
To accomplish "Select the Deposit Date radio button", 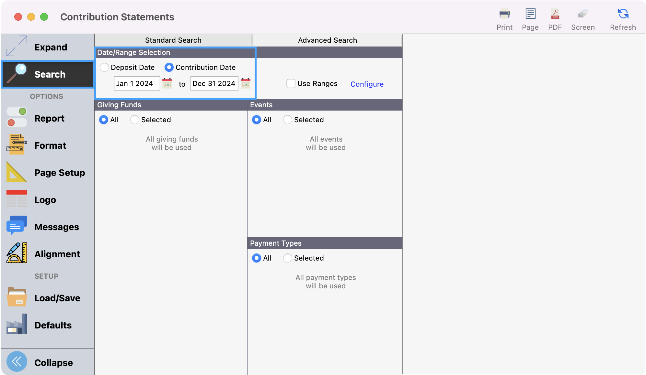I will [x=104, y=67].
